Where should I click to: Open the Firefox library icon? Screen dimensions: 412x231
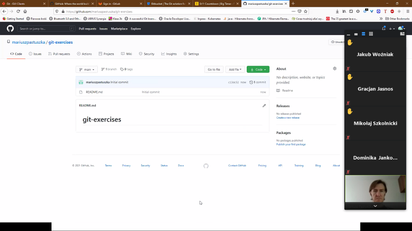[x=344, y=11]
